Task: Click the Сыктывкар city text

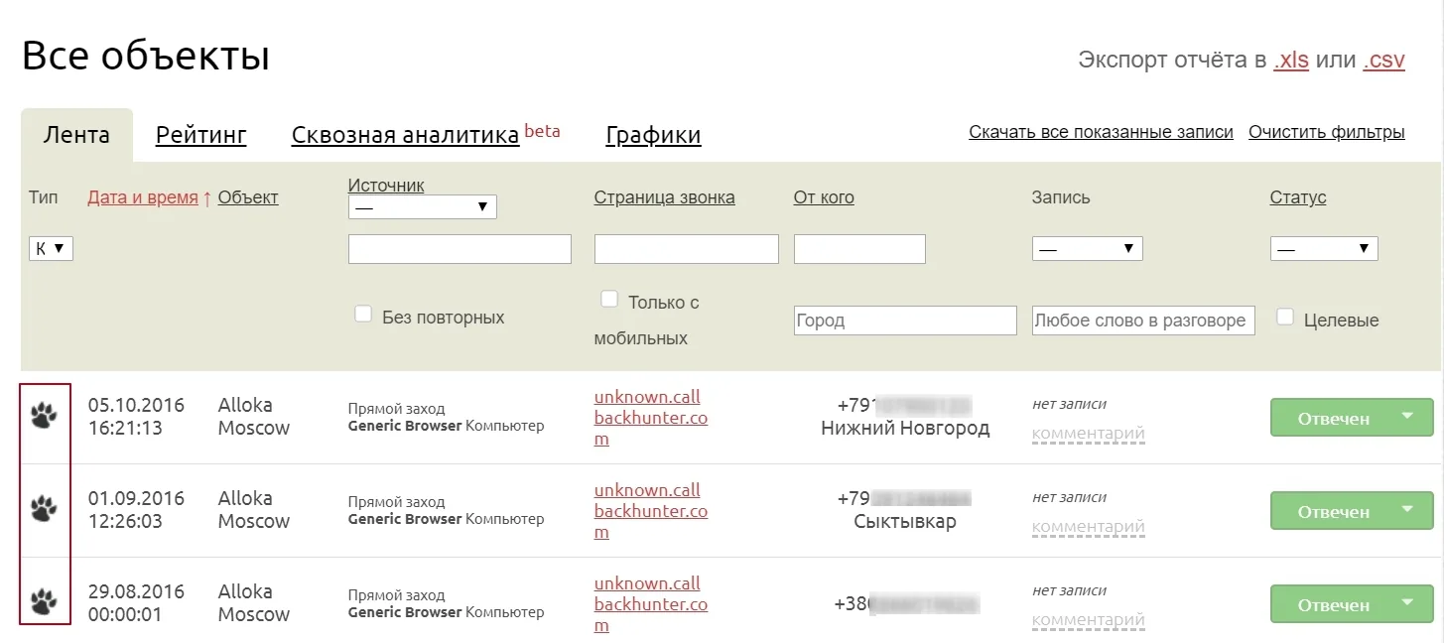Action: [x=905, y=522]
